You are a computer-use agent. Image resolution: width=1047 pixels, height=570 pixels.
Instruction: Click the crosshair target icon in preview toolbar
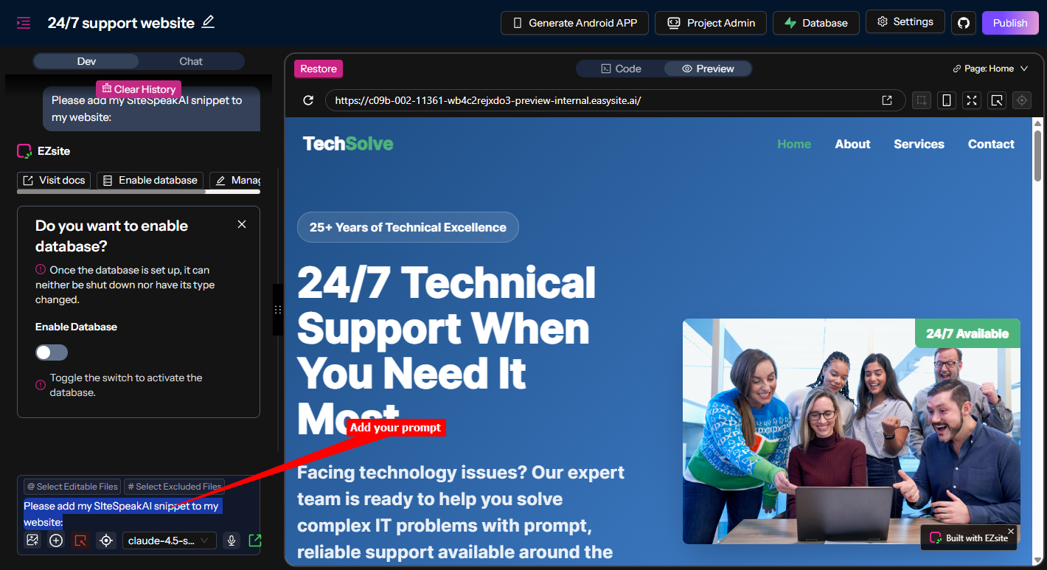click(x=1022, y=100)
